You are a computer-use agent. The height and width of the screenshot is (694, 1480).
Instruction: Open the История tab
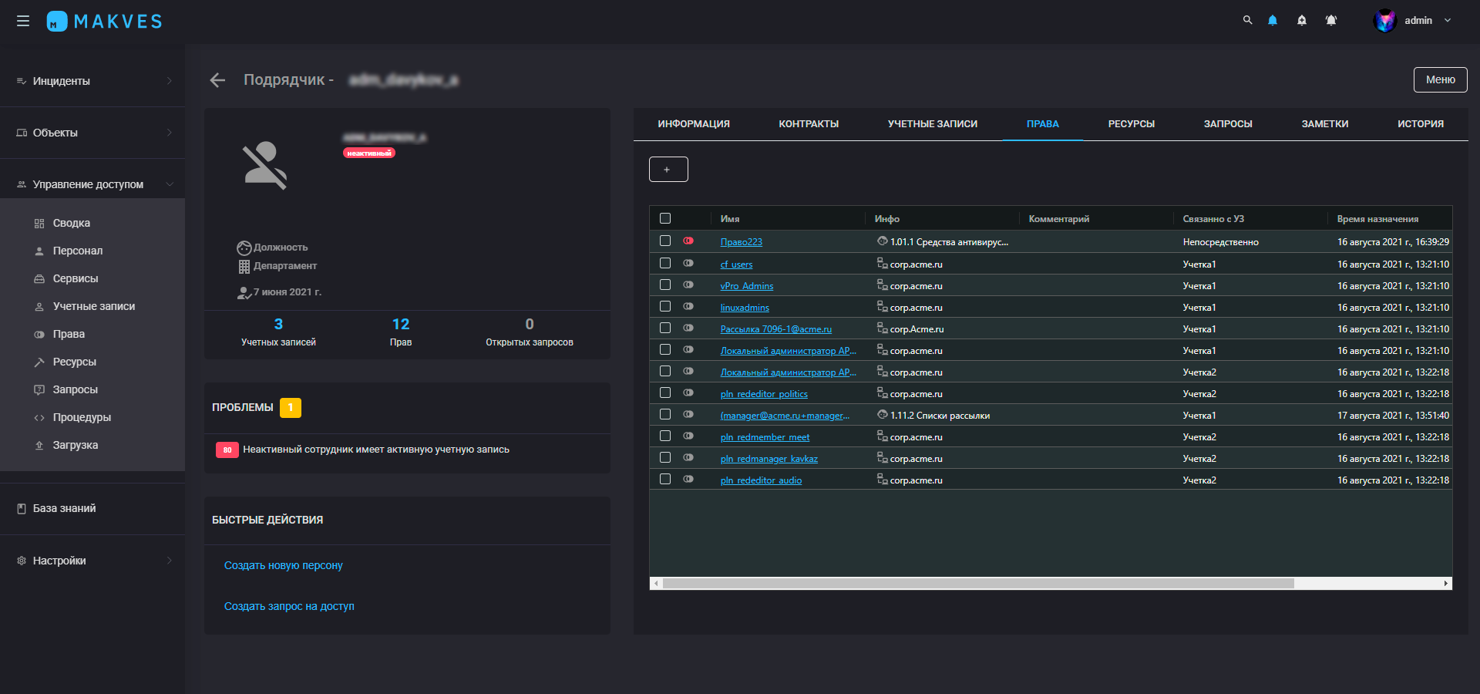(x=1420, y=124)
